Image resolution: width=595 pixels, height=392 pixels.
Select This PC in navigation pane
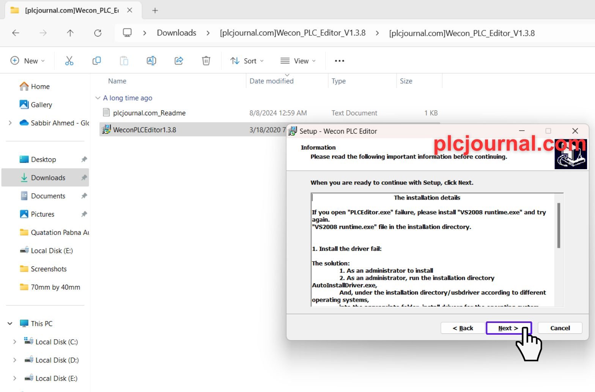click(36, 323)
